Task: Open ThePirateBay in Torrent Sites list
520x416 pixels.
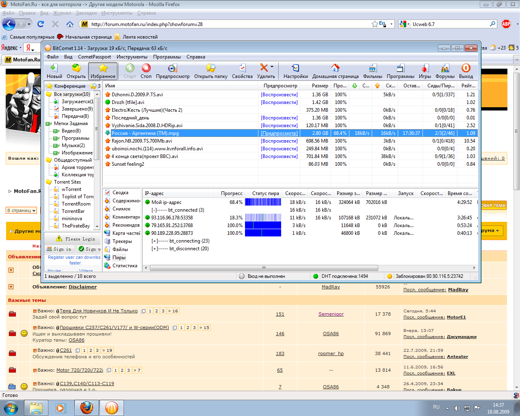Action: pyautogui.click(x=76, y=226)
